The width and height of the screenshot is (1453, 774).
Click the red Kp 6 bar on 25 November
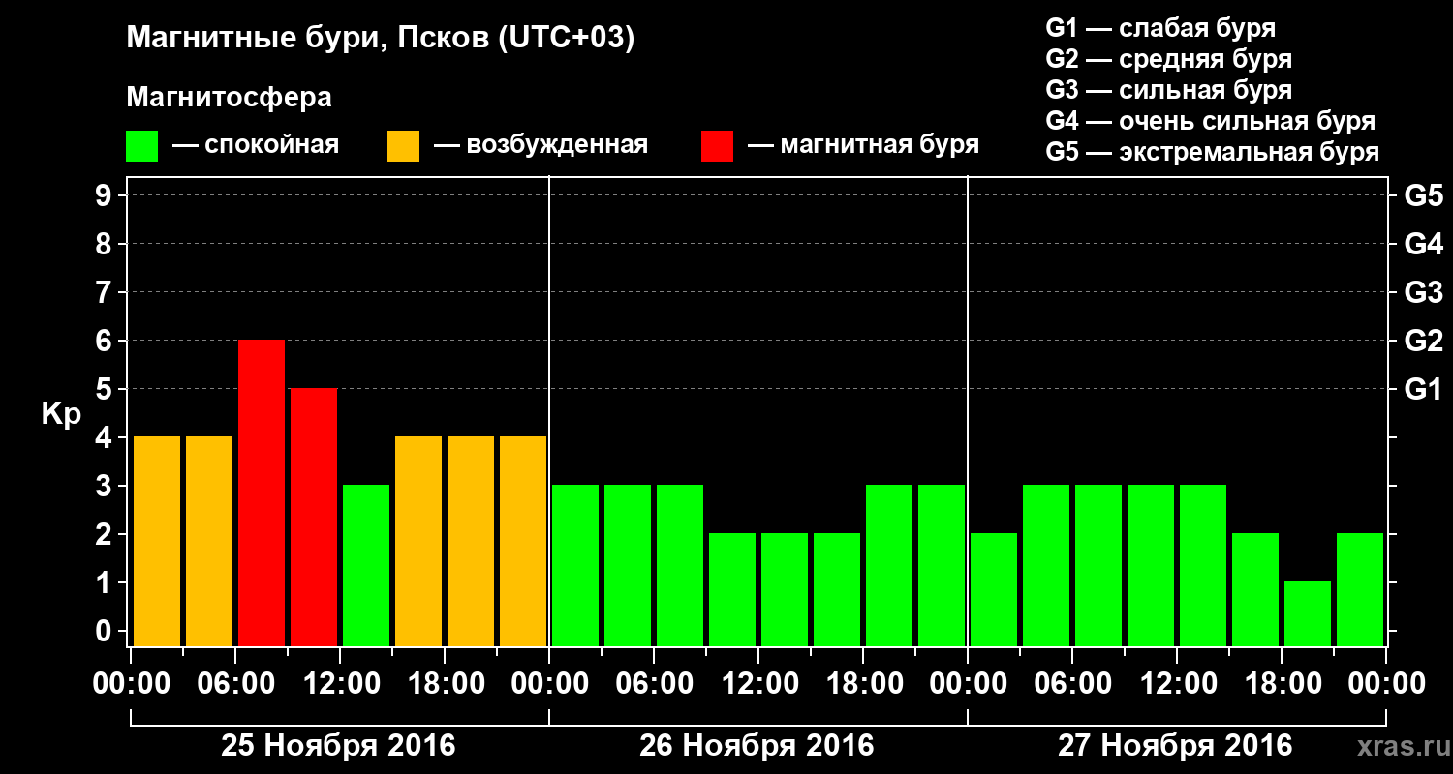coord(262,493)
